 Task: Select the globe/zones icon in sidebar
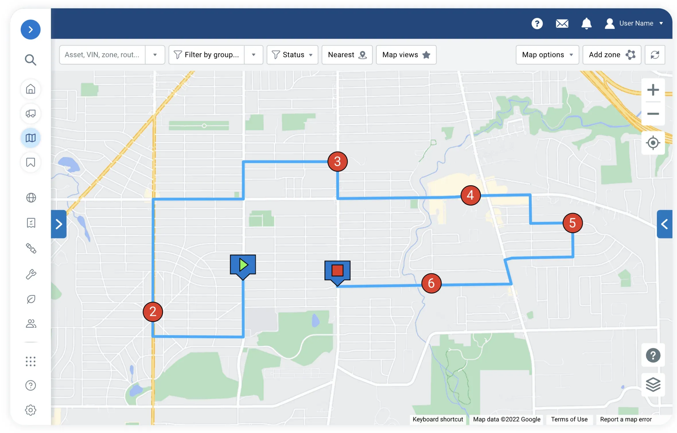pos(31,197)
